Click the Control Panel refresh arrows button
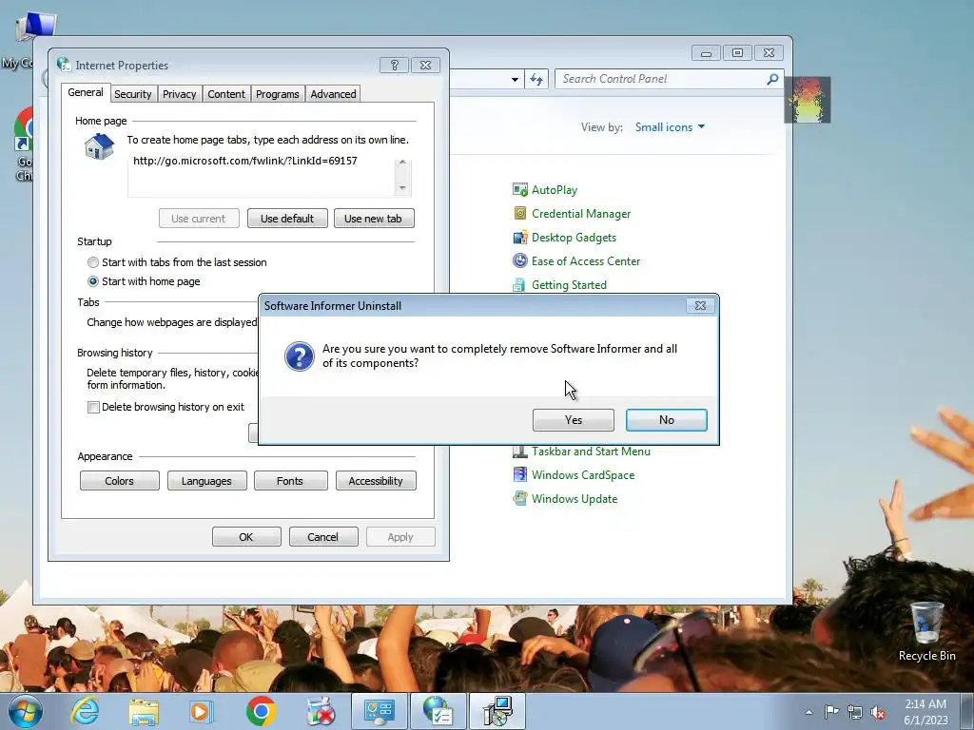 click(536, 80)
